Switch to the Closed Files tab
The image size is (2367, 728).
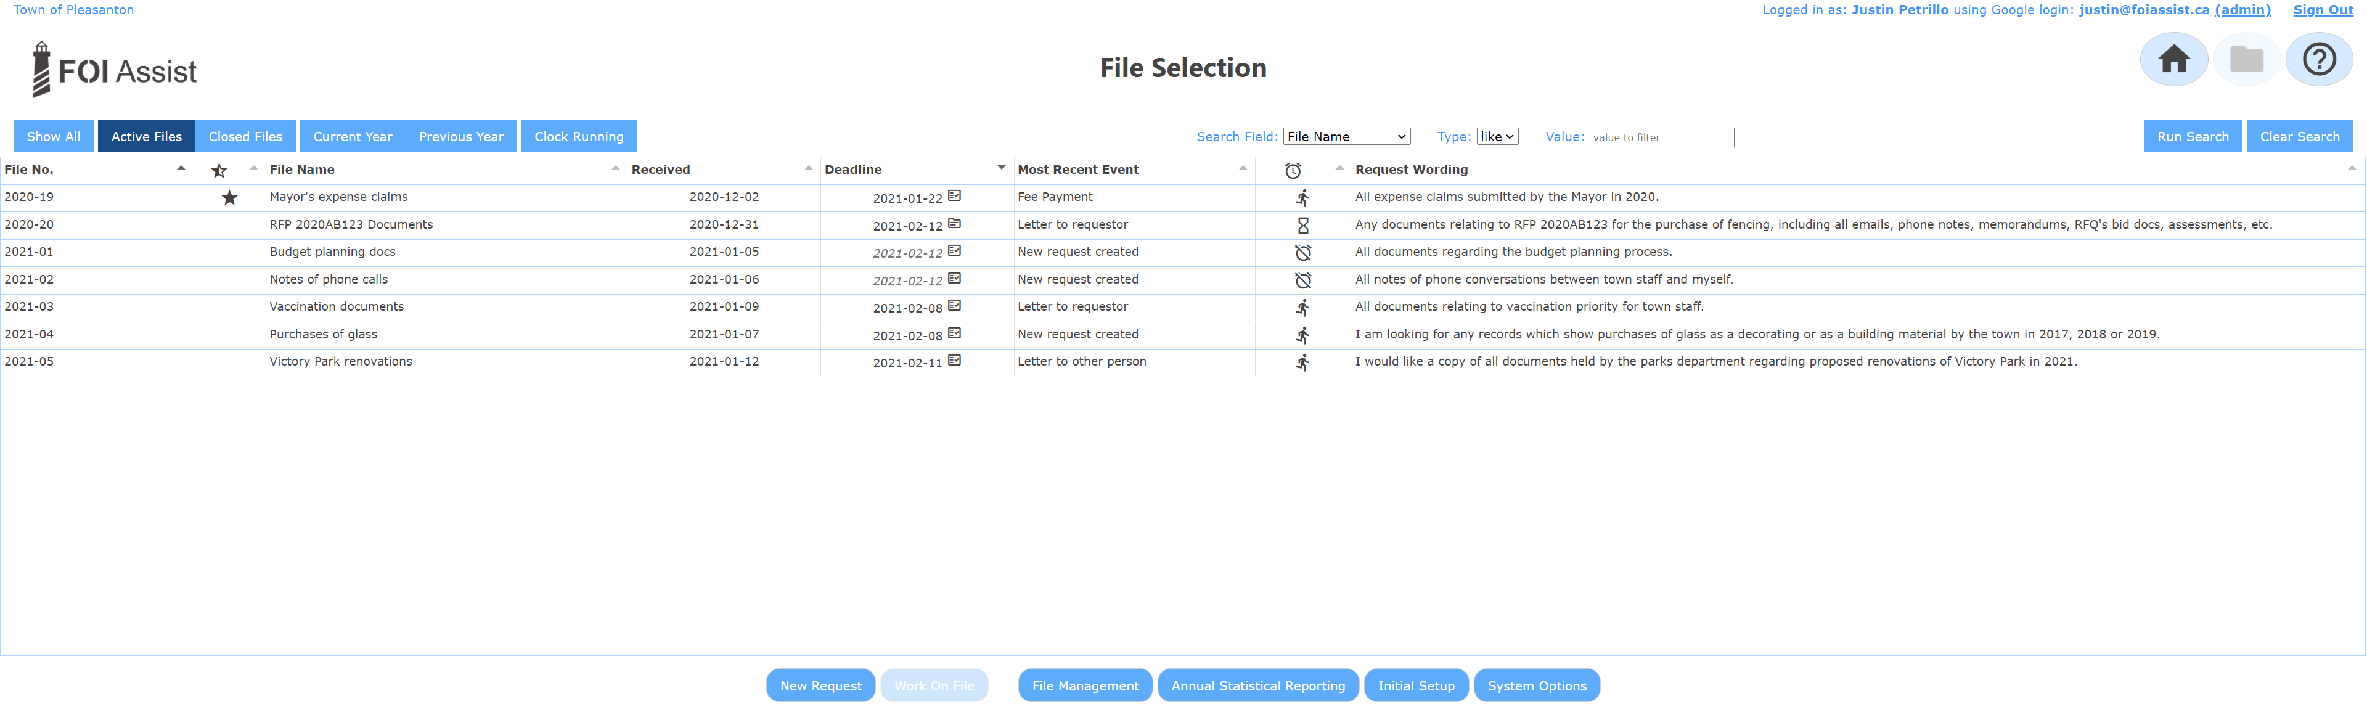(x=245, y=136)
